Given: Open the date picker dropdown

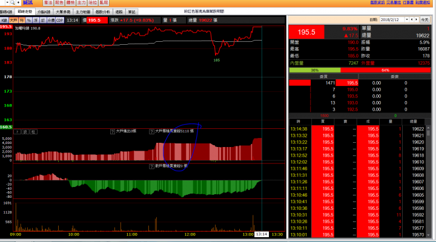Looking at the screenshot, I should [406, 19].
